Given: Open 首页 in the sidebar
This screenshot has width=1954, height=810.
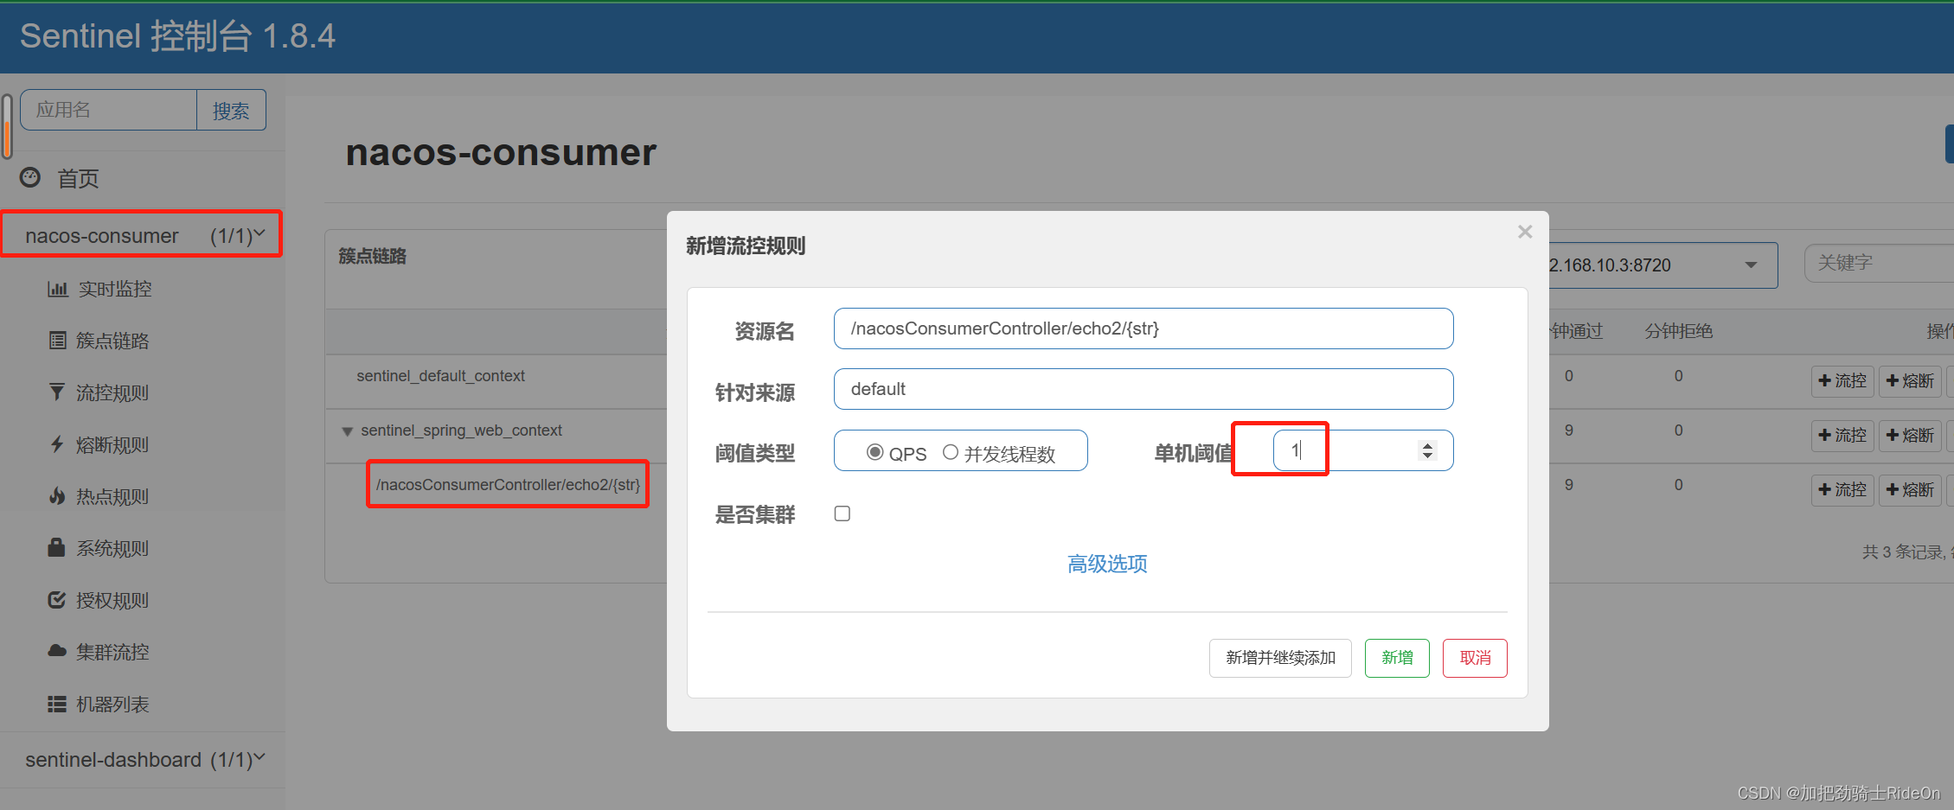Looking at the screenshot, I should point(78,178).
